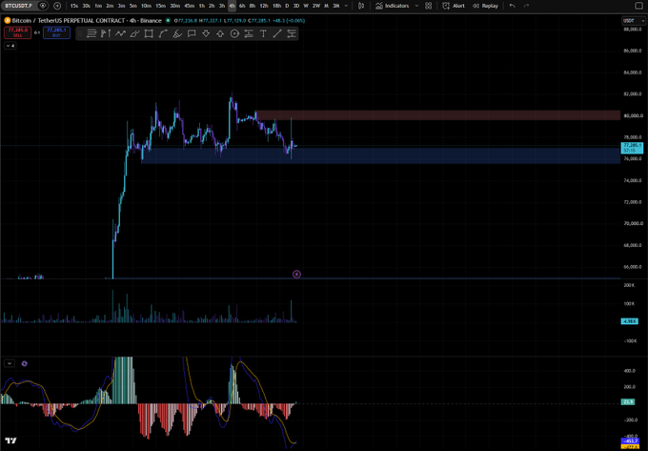Expand the timeframe list chevron
Screen dimensions: 648x451
[346, 6]
